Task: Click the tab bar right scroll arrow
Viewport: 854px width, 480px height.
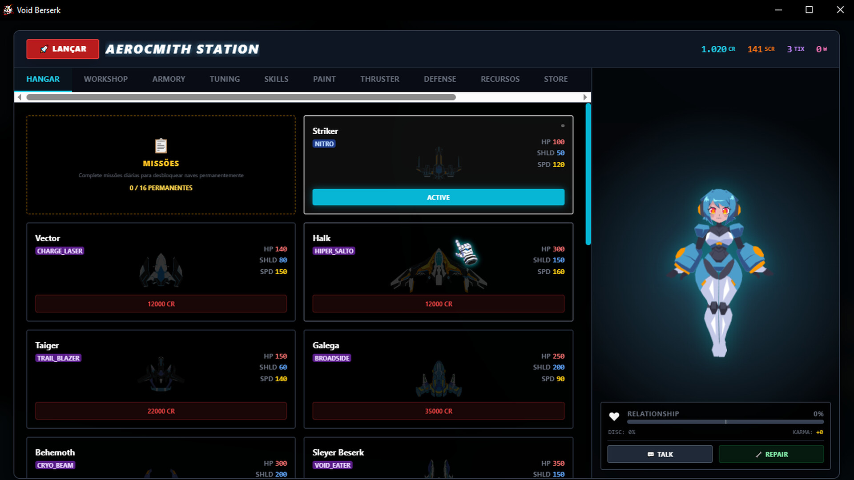Action: [585, 97]
